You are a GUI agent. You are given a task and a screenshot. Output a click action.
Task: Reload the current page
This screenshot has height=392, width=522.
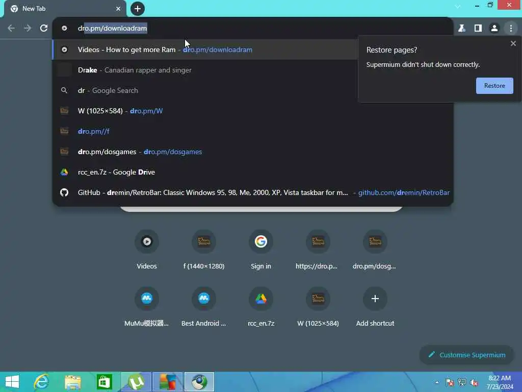tap(44, 29)
